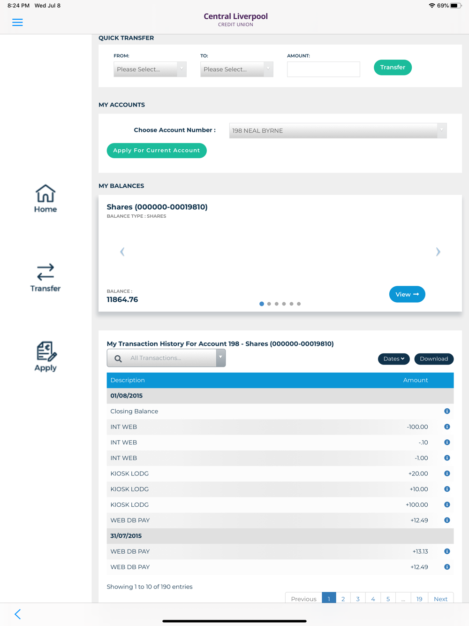This screenshot has width=469, height=626.
Task: Expand the TO account dropdown
Action: 237,69
